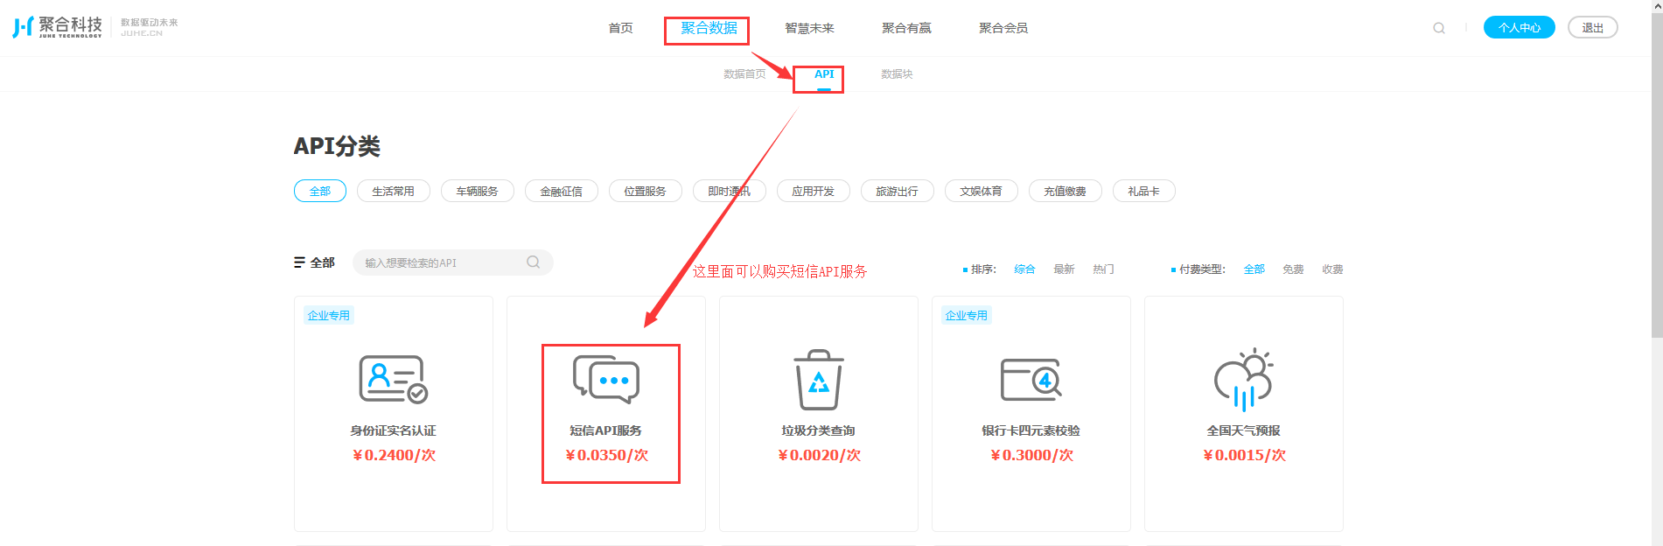Switch to the 数据块 sub-tab
The height and width of the screenshot is (546, 1663).
tap(897, 74)
